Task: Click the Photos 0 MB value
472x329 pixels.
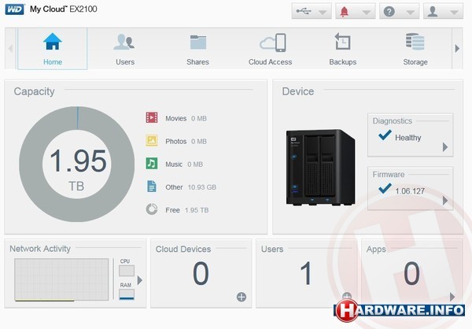Action: point(199,142)
